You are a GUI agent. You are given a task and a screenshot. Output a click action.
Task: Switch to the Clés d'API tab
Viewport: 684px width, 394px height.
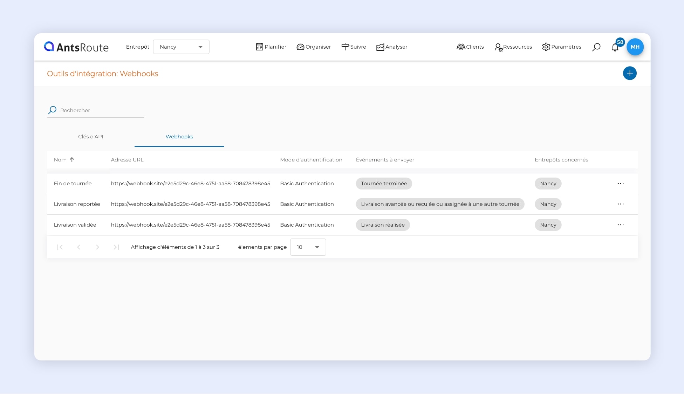click(91, 137)
